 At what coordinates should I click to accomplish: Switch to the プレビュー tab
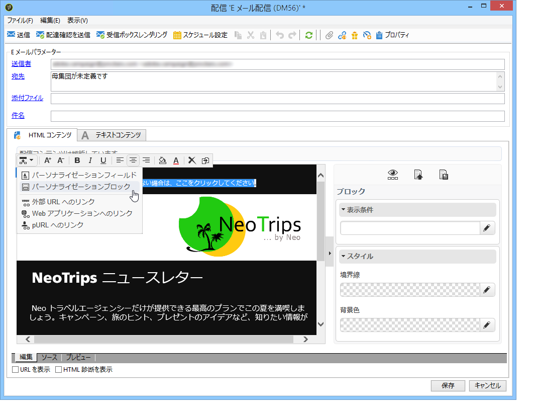pos(78,357)
